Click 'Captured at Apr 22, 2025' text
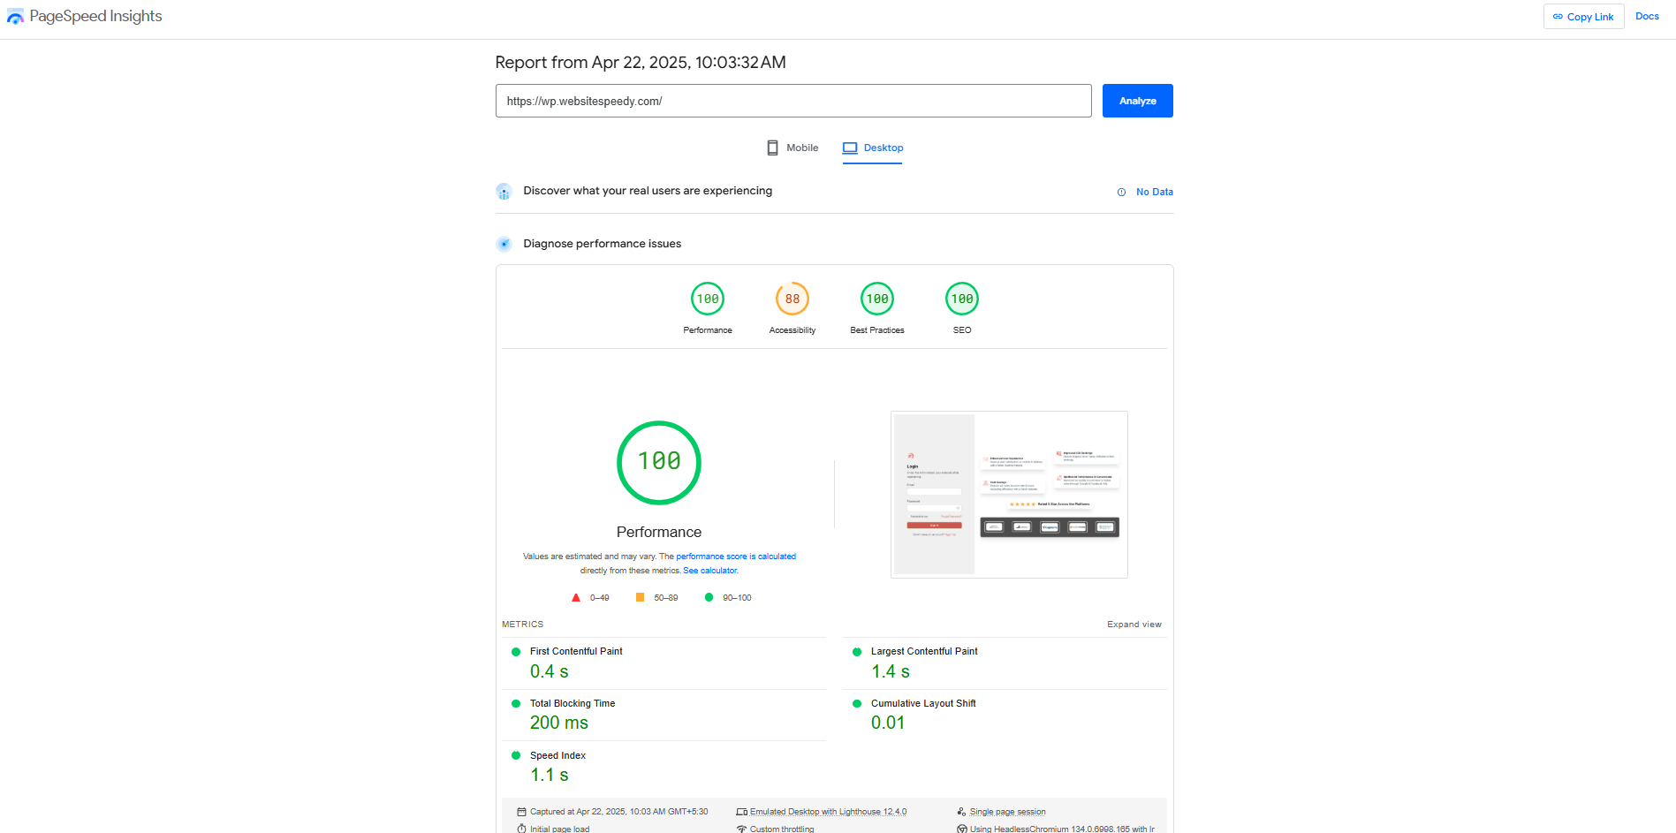 point(619,812)
